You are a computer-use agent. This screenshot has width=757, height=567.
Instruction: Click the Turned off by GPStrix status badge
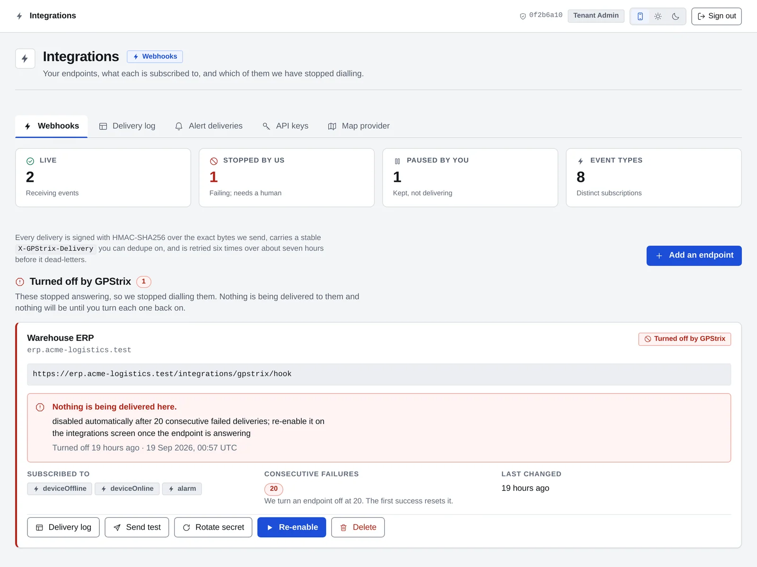(x=685, y=339)
